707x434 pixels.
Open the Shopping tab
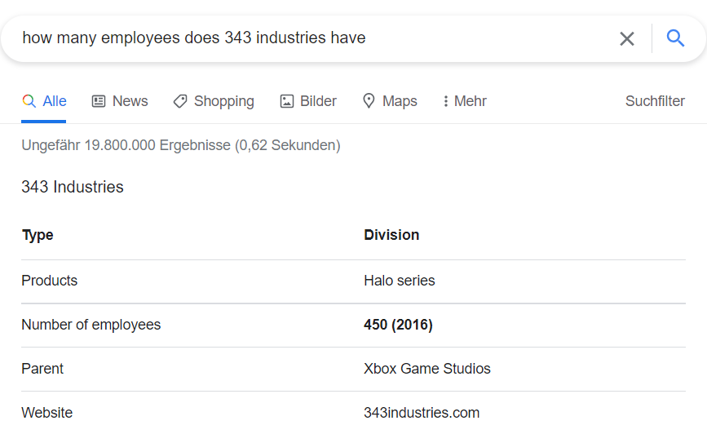click(x=214, y=101)
